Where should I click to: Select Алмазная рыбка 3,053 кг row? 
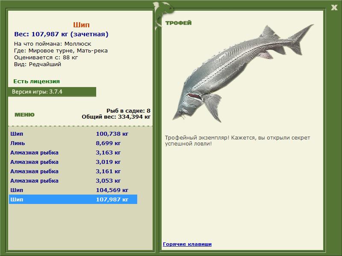tap(73, 180)
